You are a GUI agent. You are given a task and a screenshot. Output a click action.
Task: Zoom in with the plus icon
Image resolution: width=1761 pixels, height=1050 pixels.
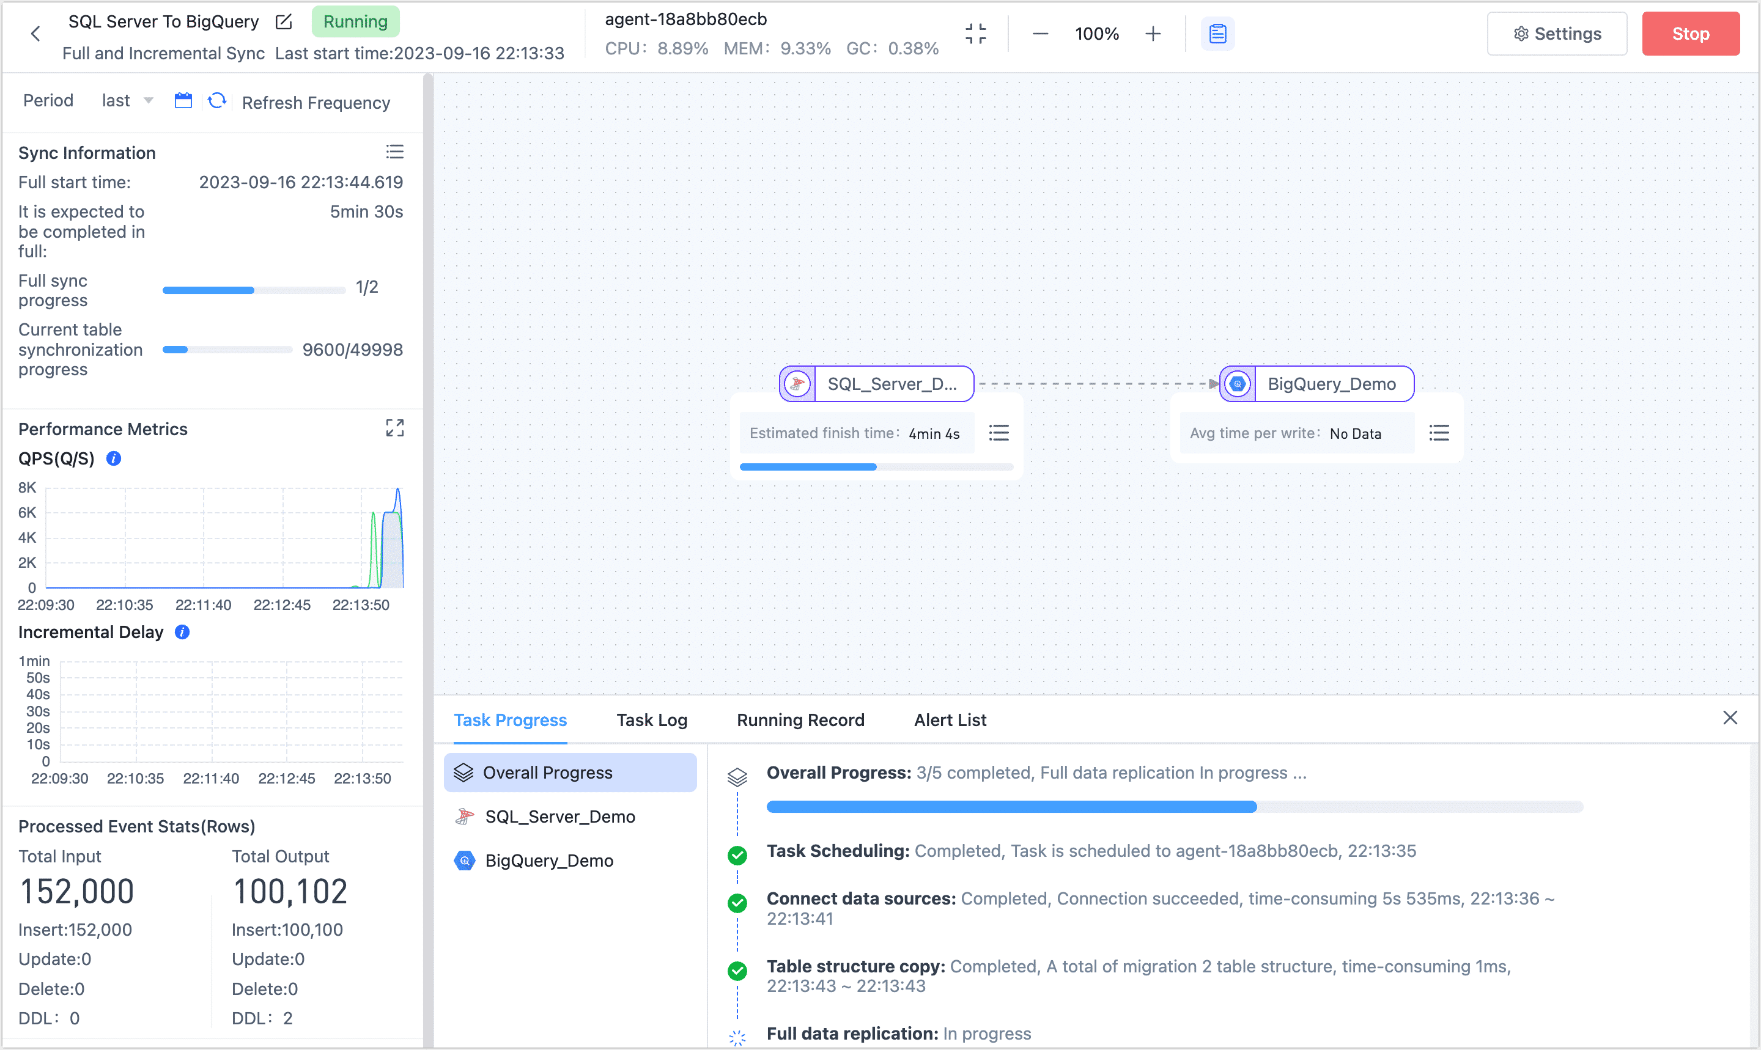click(x=1153, y=33)
